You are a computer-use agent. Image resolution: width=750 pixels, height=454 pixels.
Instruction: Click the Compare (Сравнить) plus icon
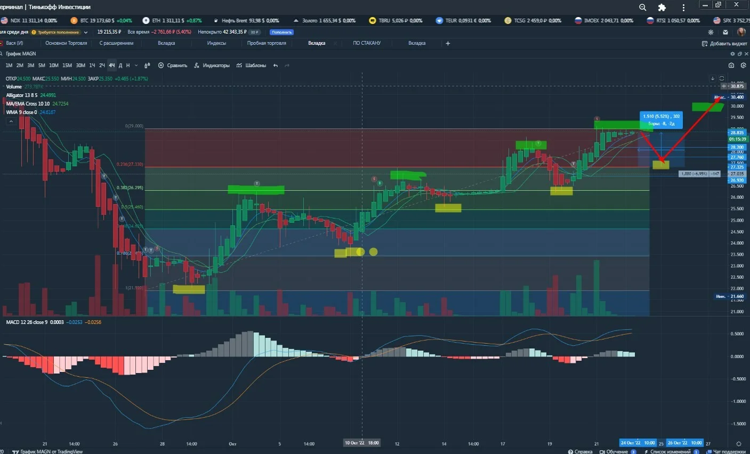[161, 66]
